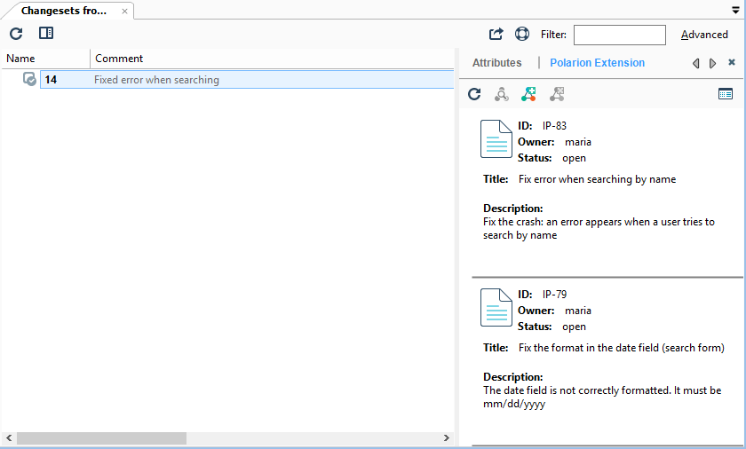Click the horizontal scrollbar thumb
The height and width of the screenshot is (449, 746).
pos(101,438)
